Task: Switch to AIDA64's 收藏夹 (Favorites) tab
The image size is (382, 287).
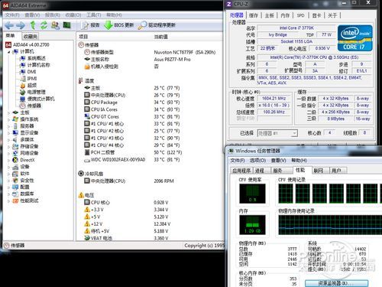Action: coord(31,37)
